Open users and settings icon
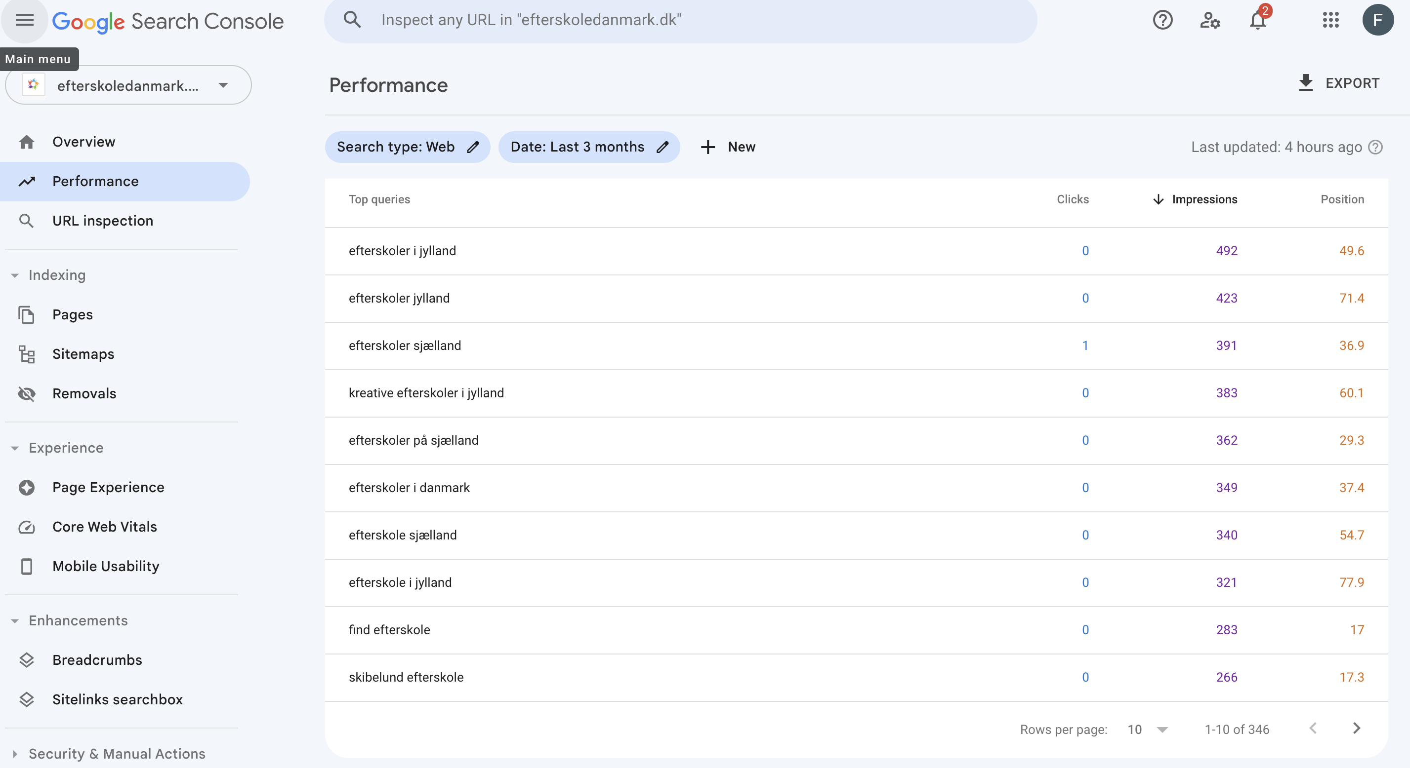 [x=1210, y=21]
